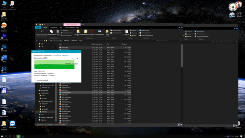Click Выделить все in ribbon
Viewport: 245px width, 138px height.
point(144,30)
